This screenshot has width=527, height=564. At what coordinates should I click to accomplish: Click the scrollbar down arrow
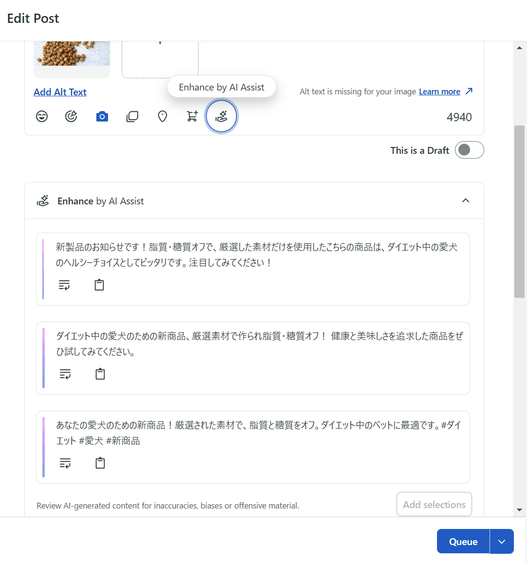519,509
